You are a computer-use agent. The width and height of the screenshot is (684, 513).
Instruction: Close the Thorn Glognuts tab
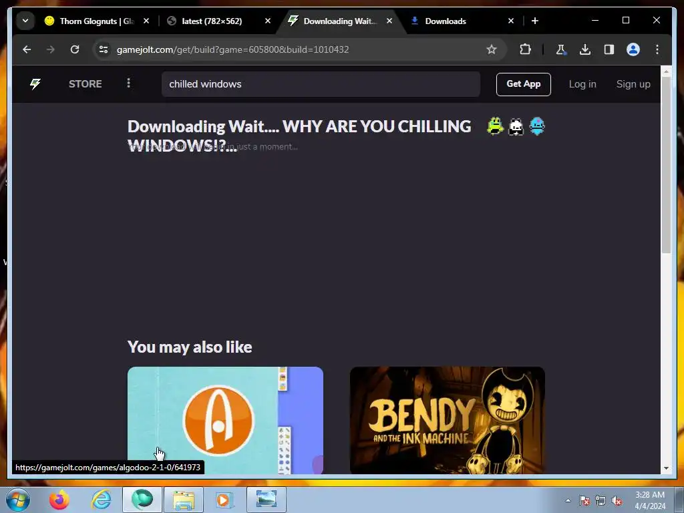coord(146,21)
